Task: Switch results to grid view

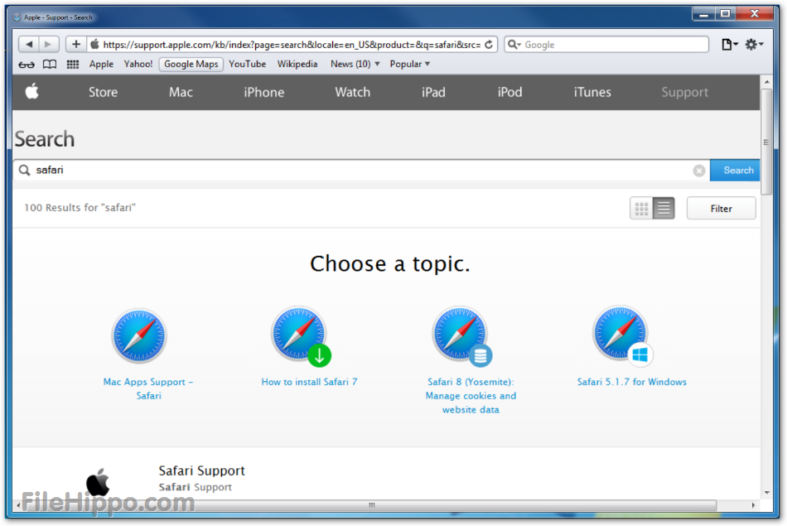Action: pyautogui.click(x=641, y=208)
